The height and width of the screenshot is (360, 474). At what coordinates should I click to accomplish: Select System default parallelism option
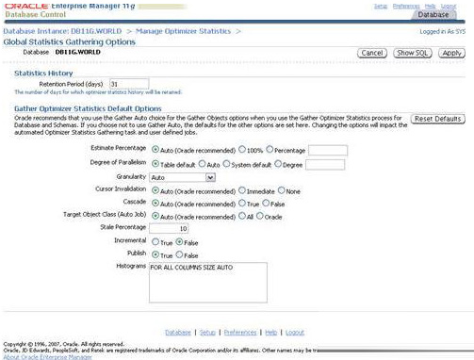click(226, 164)
